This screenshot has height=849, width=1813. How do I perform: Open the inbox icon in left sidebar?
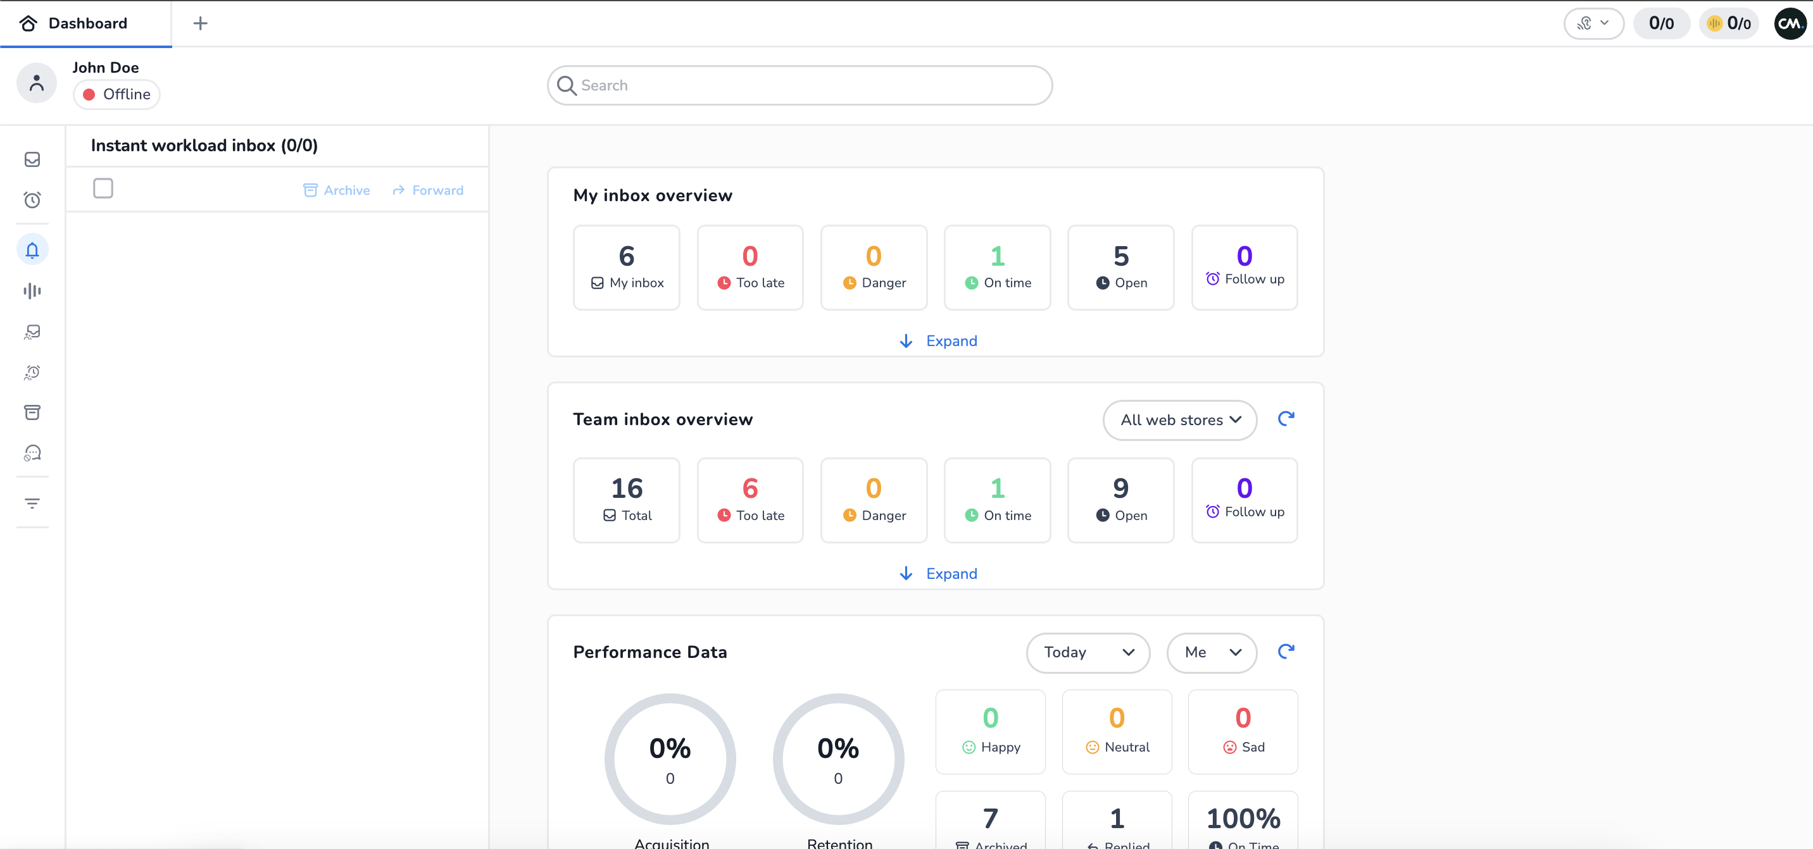[x=32, y=159]
